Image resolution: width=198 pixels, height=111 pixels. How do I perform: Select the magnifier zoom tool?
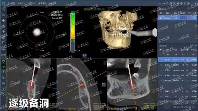[x=3, y=26]
